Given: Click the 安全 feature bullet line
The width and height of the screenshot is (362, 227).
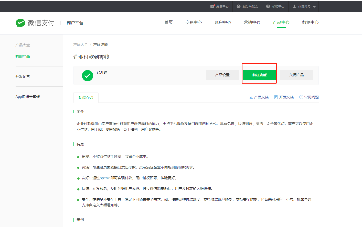Looking at the screenshot, I should 198,202.
